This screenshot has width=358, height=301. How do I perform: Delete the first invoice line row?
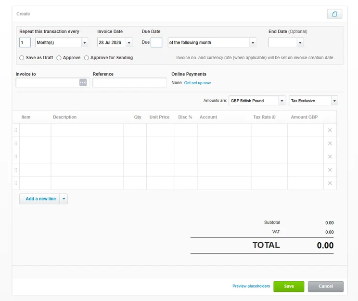330,130
